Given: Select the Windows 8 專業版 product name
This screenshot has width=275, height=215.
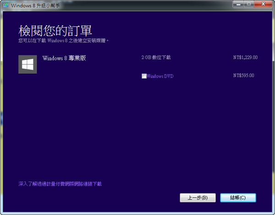Looking at the screenshot, I should pyautogui.click(x=64, y=58).
